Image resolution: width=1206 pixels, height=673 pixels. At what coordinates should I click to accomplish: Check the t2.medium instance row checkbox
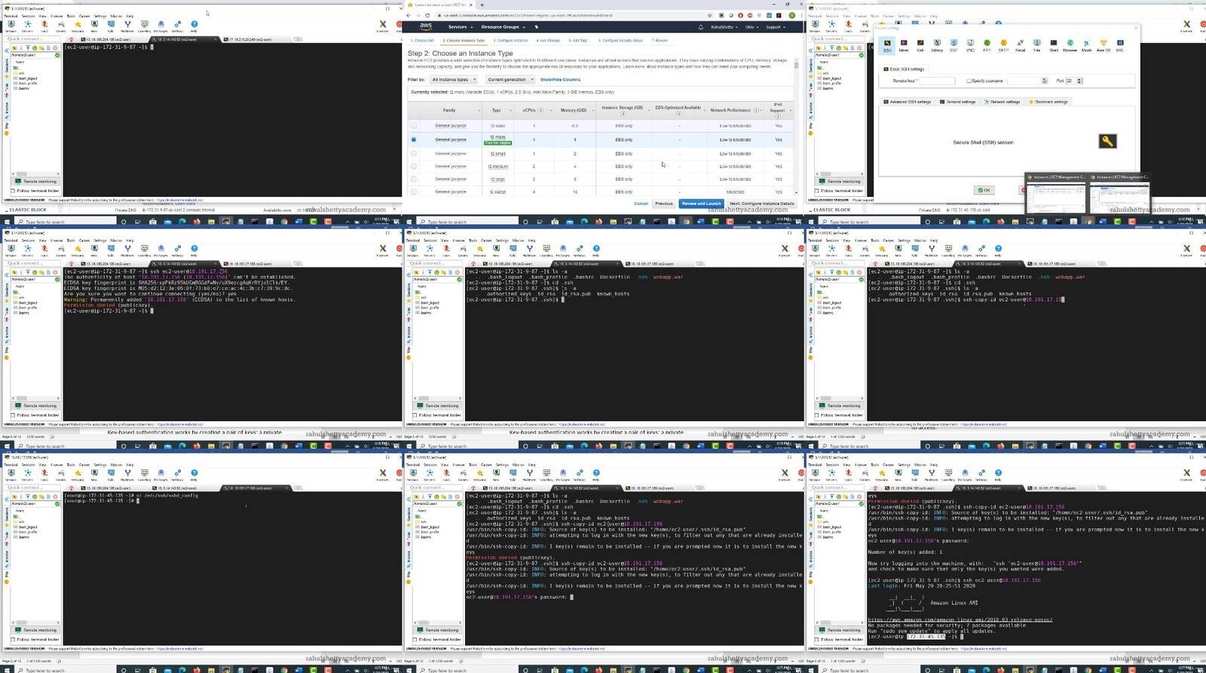413,167
